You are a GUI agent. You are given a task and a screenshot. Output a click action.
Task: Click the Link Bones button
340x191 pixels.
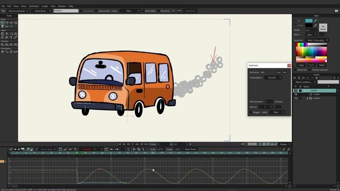(190, 11)
